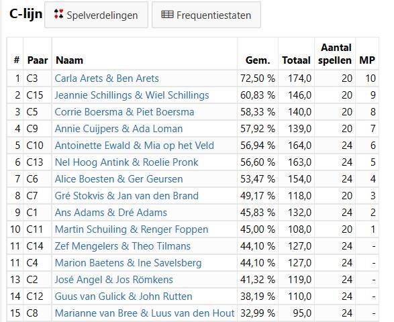Open the Frequentiestaten button

[206, 15]
